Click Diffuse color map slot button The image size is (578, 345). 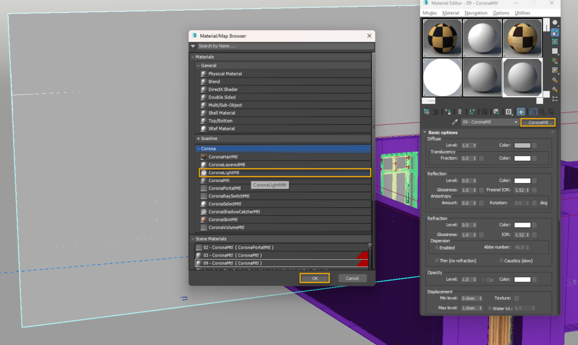[535, 145]
